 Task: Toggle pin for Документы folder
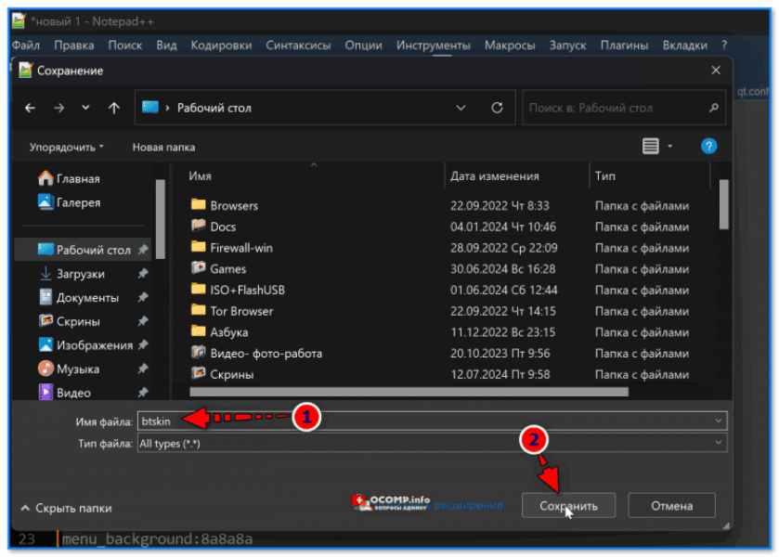tap(142, 298)
